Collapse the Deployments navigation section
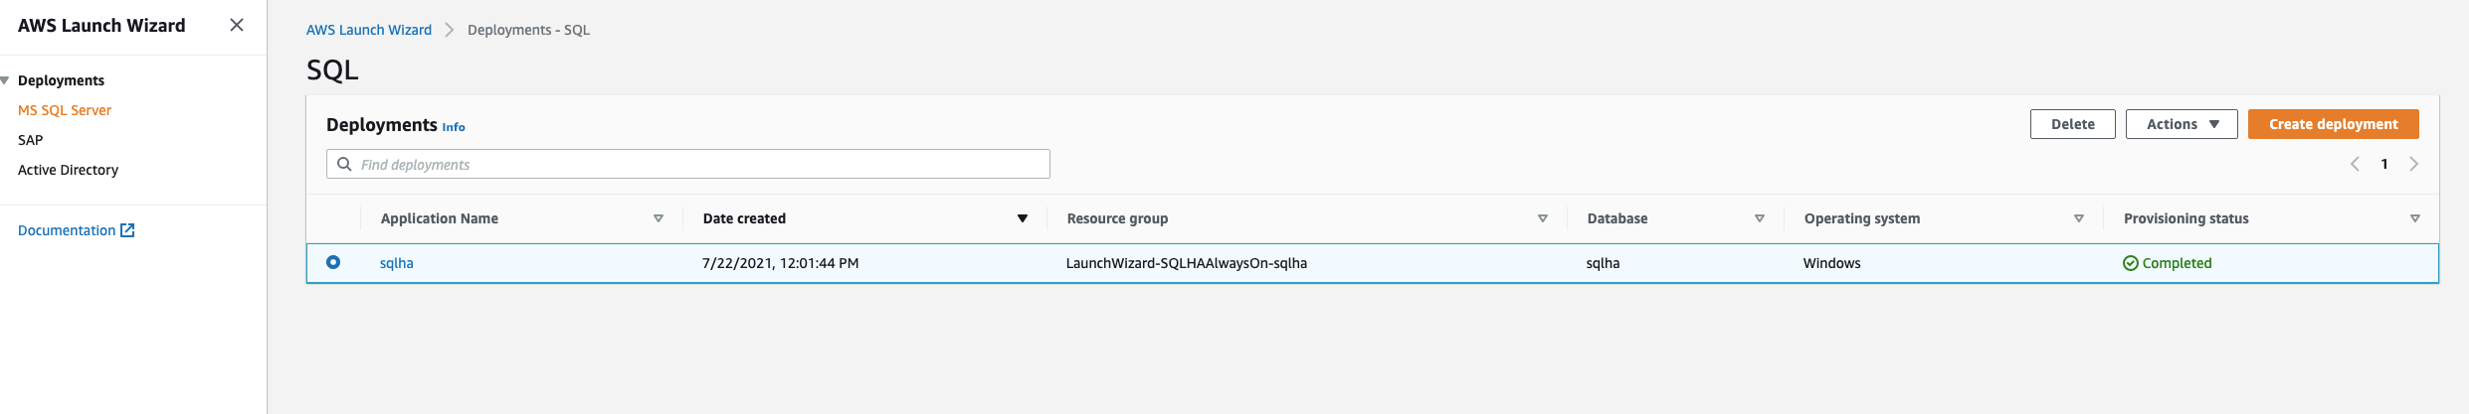This screenshot has height=414, width=2469. point(5,80)
